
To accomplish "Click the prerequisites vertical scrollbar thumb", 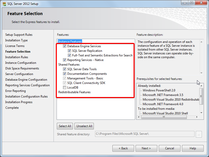I will tap(201, 96).
